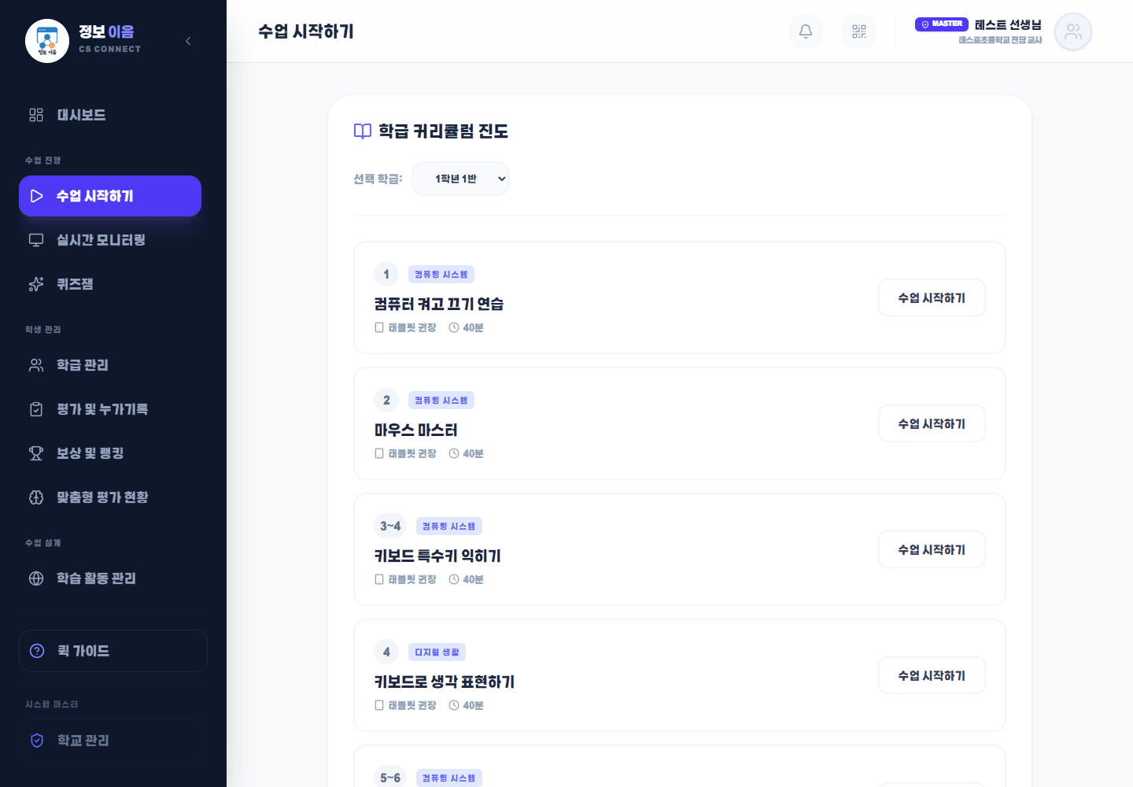Image resolution: width=1133 pixels, height=787 pixels.
Task: Click the lesson number badge 3~4
Action: 390,527
